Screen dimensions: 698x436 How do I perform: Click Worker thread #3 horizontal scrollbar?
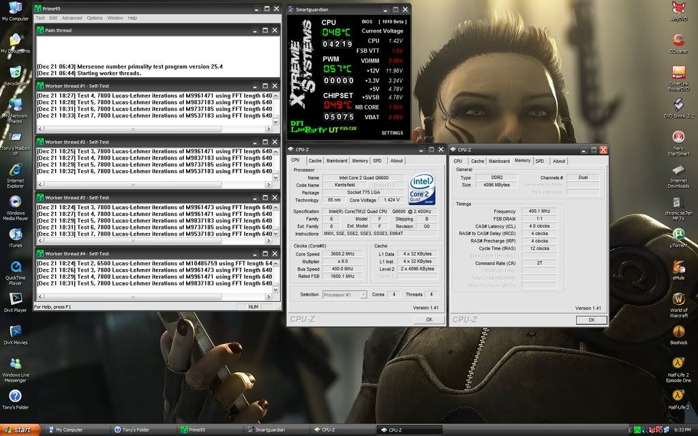155,240
